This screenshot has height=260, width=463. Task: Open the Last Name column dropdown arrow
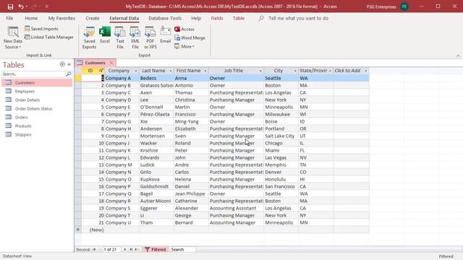point(171,71)
